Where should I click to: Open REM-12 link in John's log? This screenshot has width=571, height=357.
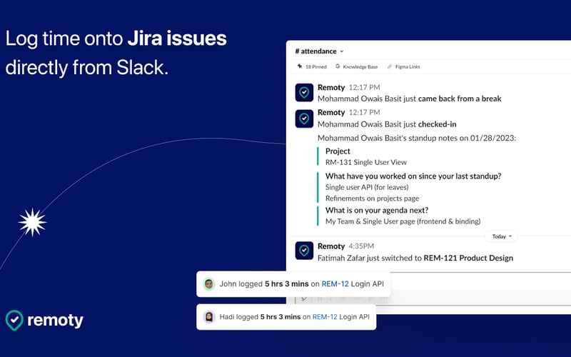pyautogui.click(x=335, y=283)
